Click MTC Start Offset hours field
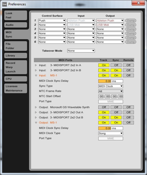Image resolution: width=147 pixels, height=175 pixels. click(101, 97)
